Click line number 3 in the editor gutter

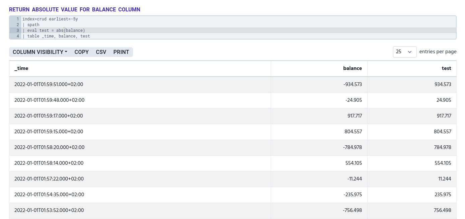click(18, 30)
